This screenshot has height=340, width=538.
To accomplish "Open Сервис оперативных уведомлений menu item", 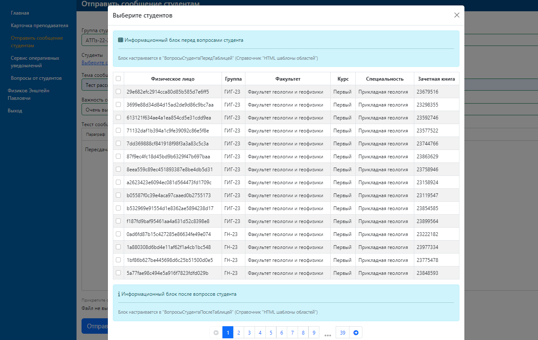I will point(35,62).
